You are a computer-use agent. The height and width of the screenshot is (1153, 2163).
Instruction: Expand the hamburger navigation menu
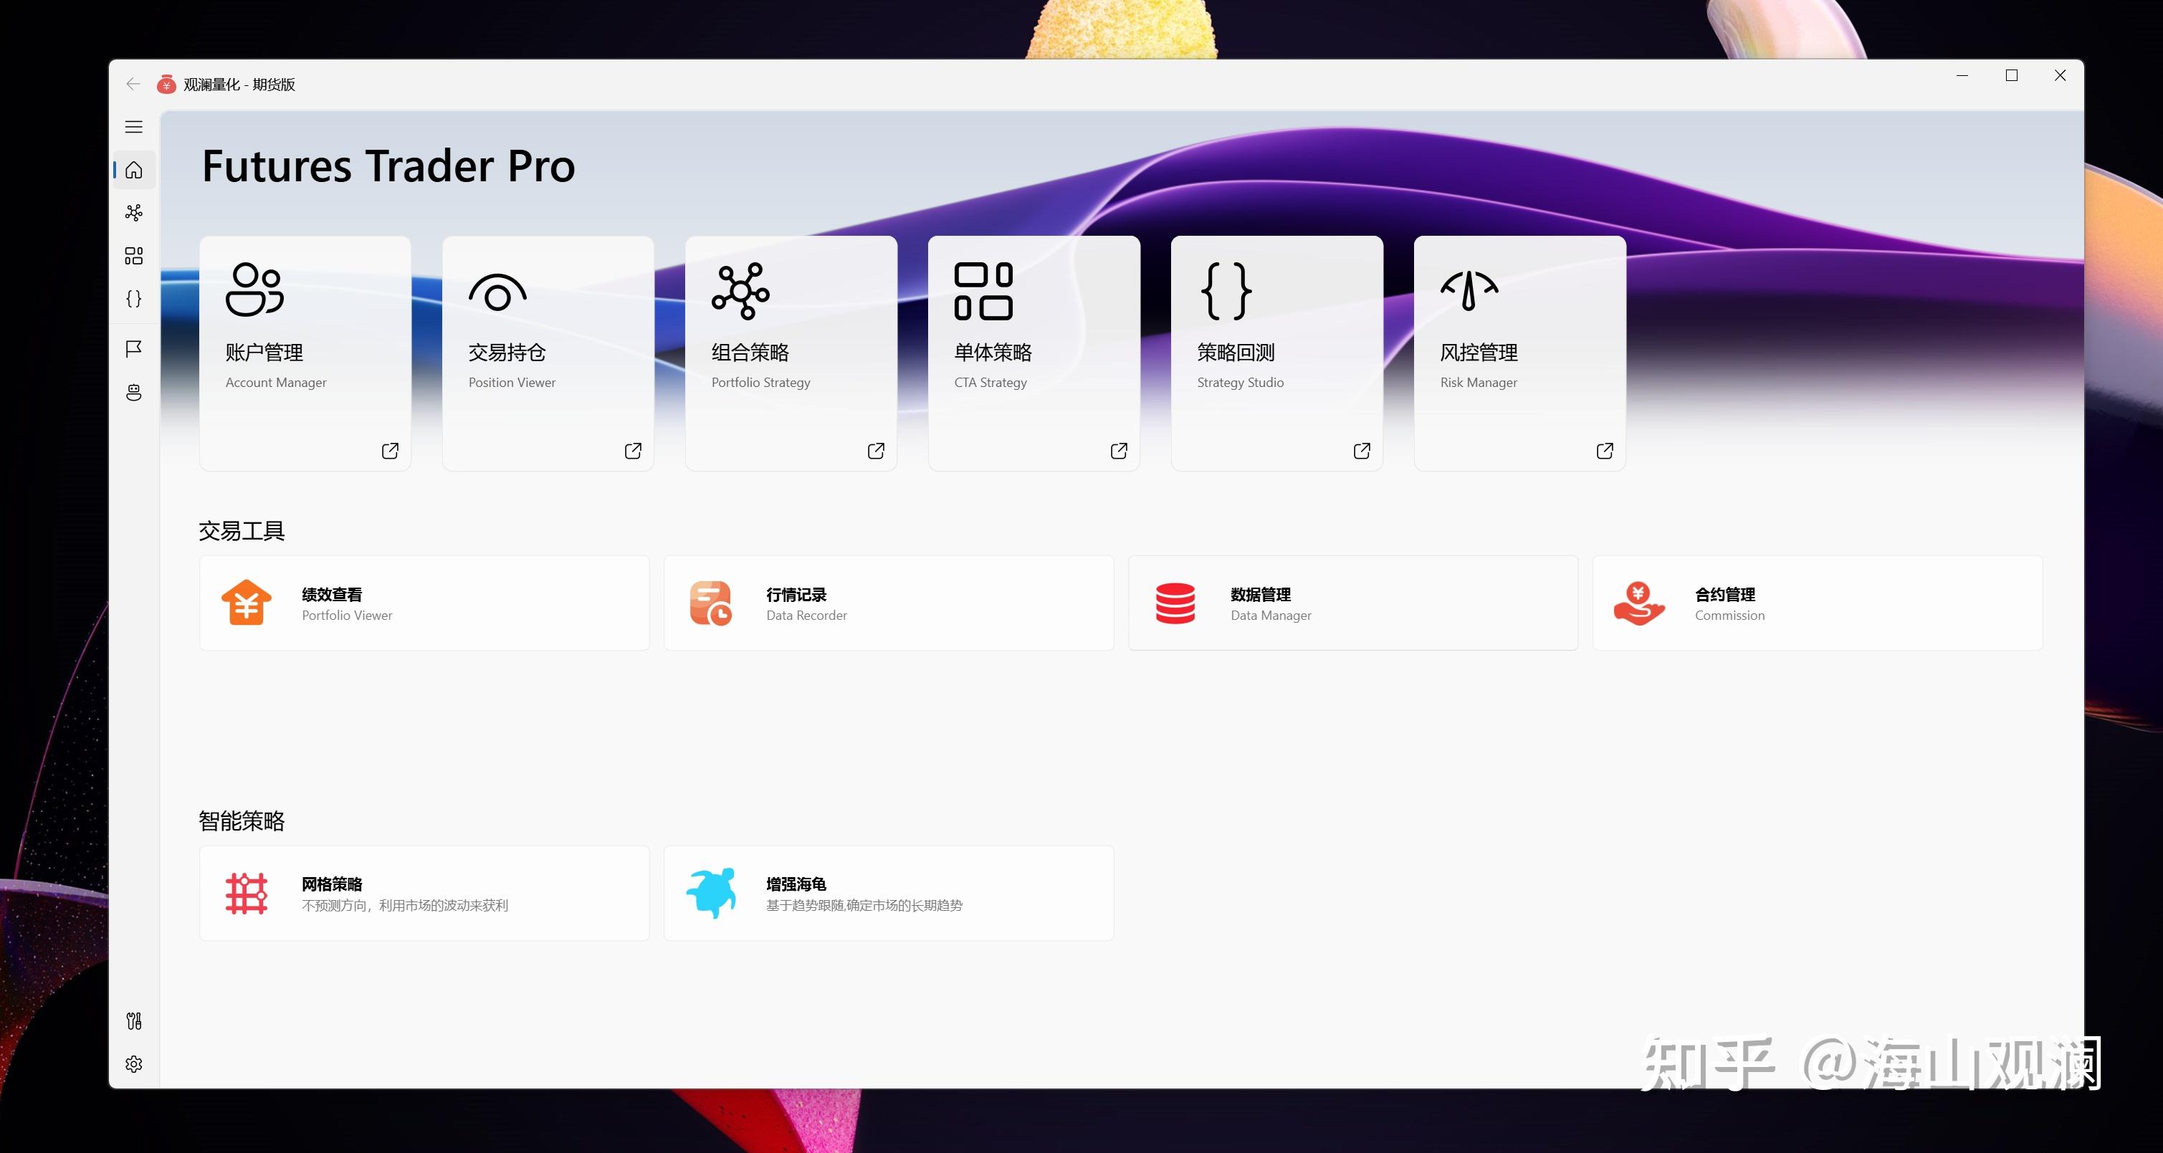pos(133,127)
